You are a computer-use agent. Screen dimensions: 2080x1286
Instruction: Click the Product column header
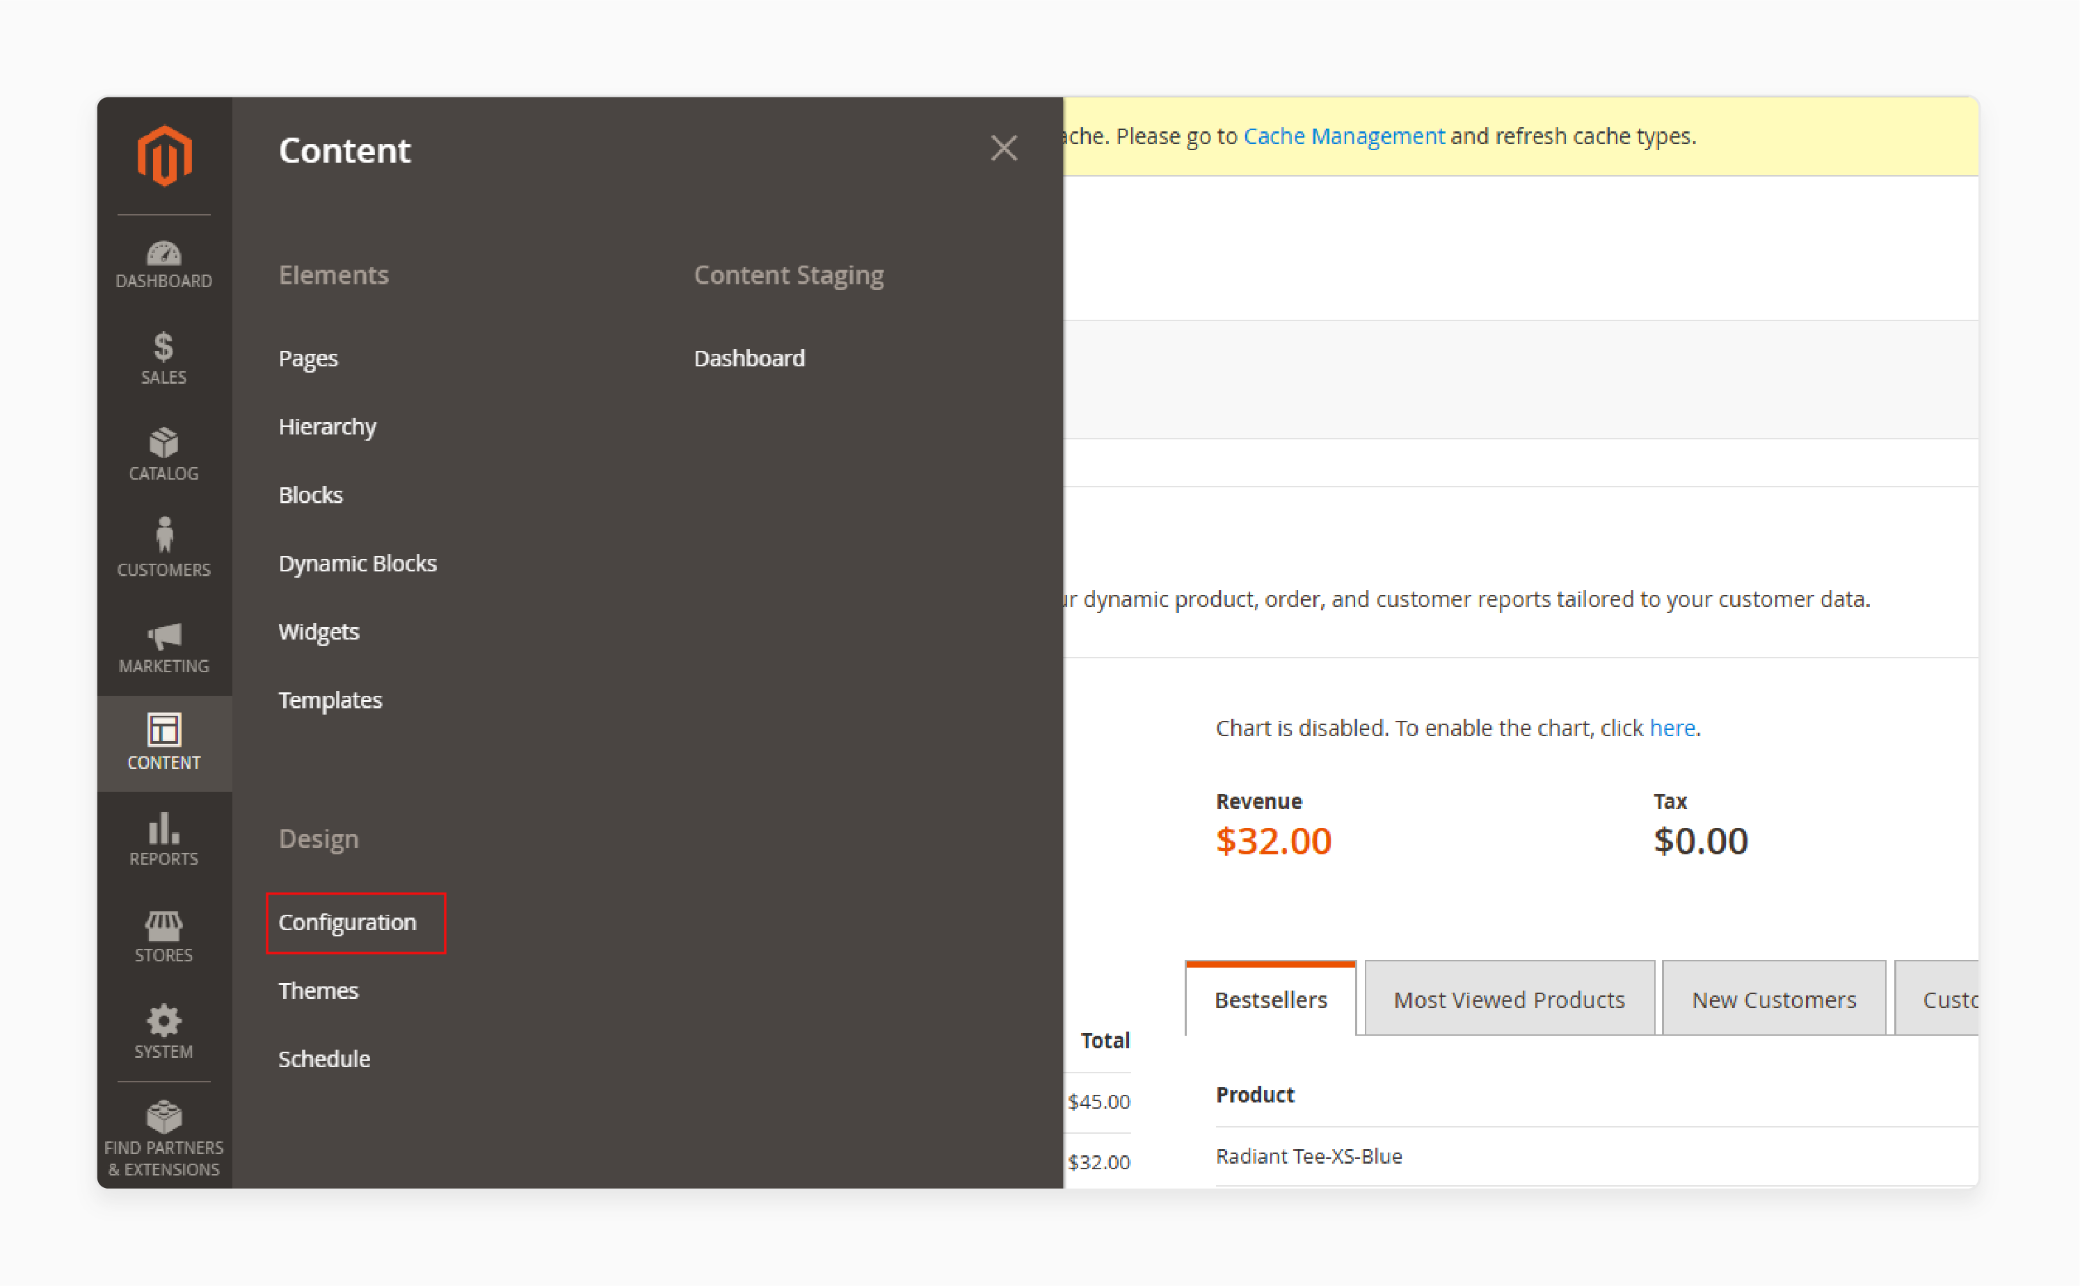[1256, 1095]
